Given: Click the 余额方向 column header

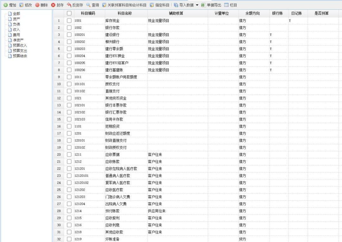Looking at the screenshot, I should 254,13.
